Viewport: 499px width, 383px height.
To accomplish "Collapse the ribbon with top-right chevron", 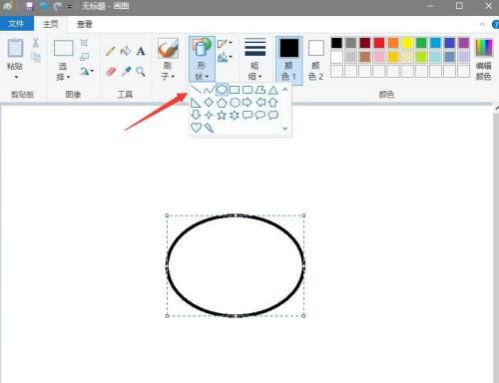I will (x=482, y=24).
